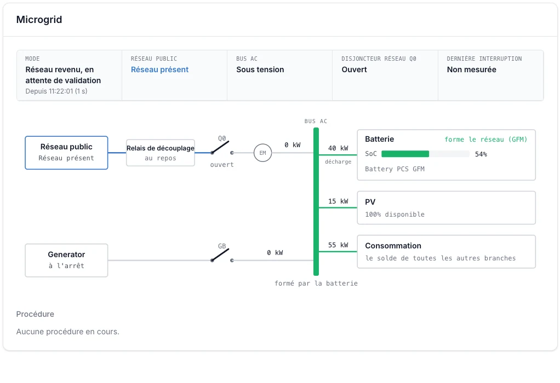Open the Consommation card
This screenshot has width=560, height=383.
pos(447,252)
